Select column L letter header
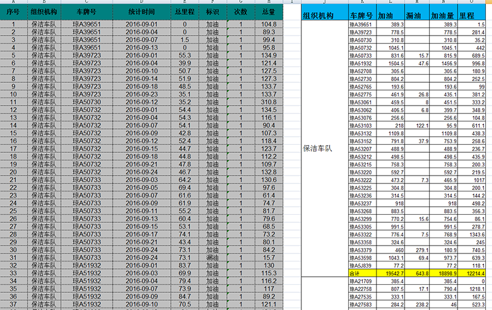Image resolution: width=492 pixels, height=310 pixels. (389, 2)
